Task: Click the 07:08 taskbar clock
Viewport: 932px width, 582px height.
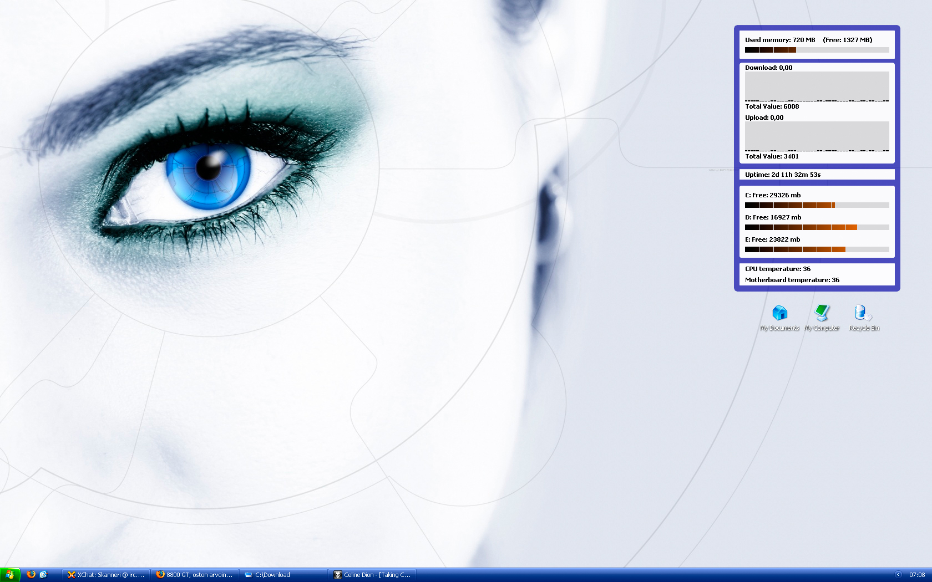Action: tap(917, 575)
